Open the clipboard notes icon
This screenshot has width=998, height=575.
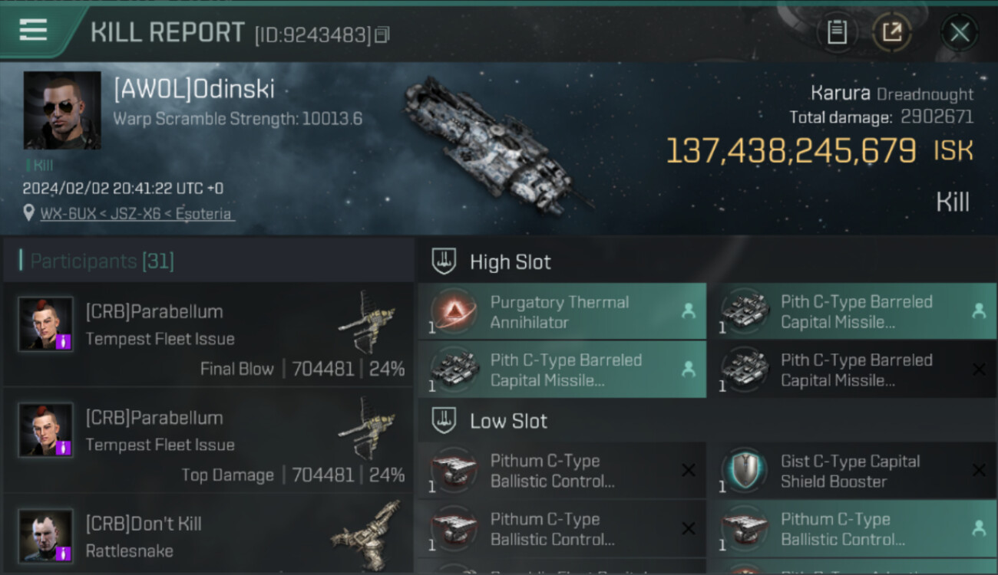[x=837, y=32]
